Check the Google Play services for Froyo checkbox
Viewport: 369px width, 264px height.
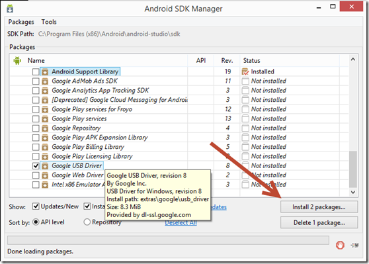pyautogui.click(x=36, y=109)
